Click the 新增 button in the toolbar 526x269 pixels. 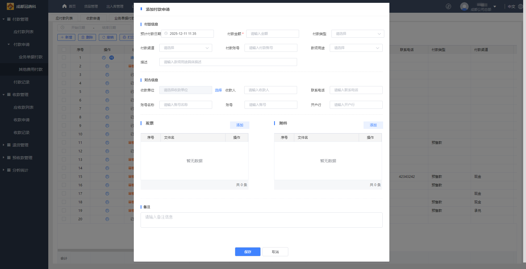[x=66, y=37]
